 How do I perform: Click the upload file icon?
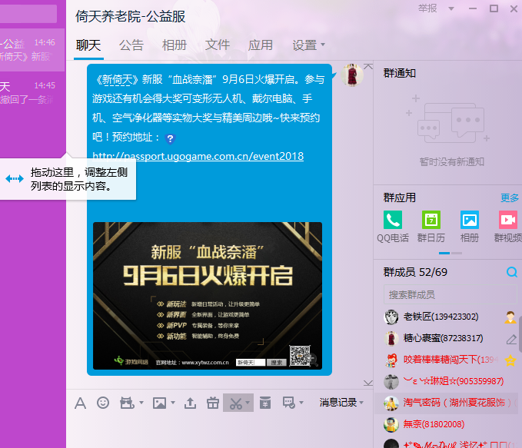click(190, 403)
